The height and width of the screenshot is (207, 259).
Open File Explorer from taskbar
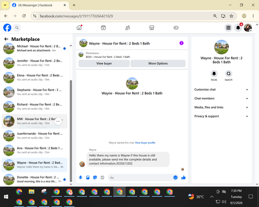[x=32, y=191]
